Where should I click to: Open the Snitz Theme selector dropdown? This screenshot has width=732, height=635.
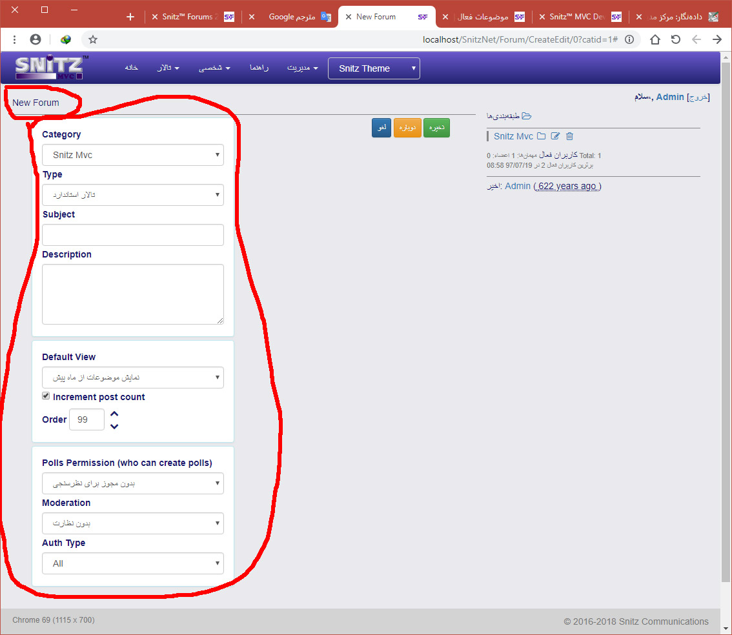tap(374, 68)
